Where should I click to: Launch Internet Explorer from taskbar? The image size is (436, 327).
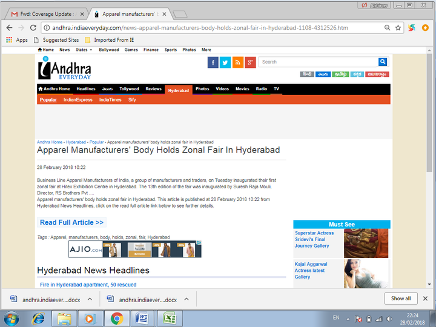pyautogui.click(x=38, y=319)
